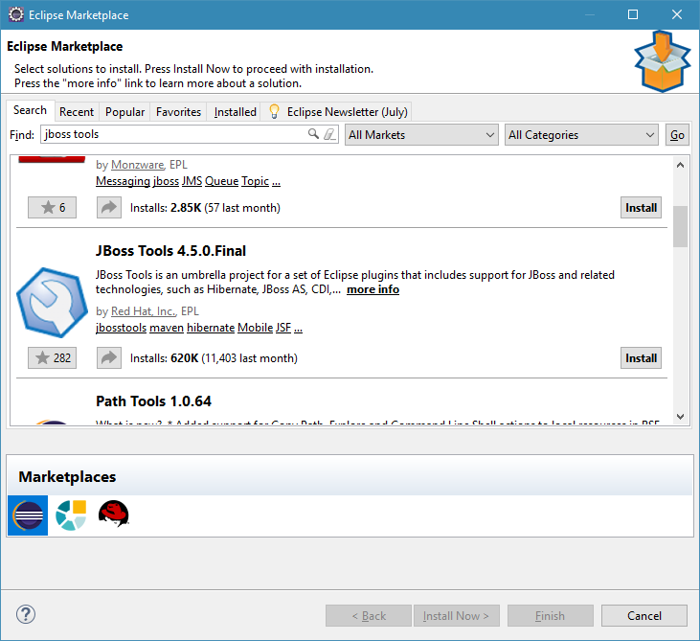Click the jbosstools tag link
This screenshot has width=700, height=641.
[121, 328]
